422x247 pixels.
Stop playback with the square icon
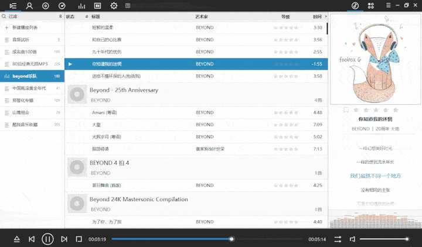pos(79,239)
